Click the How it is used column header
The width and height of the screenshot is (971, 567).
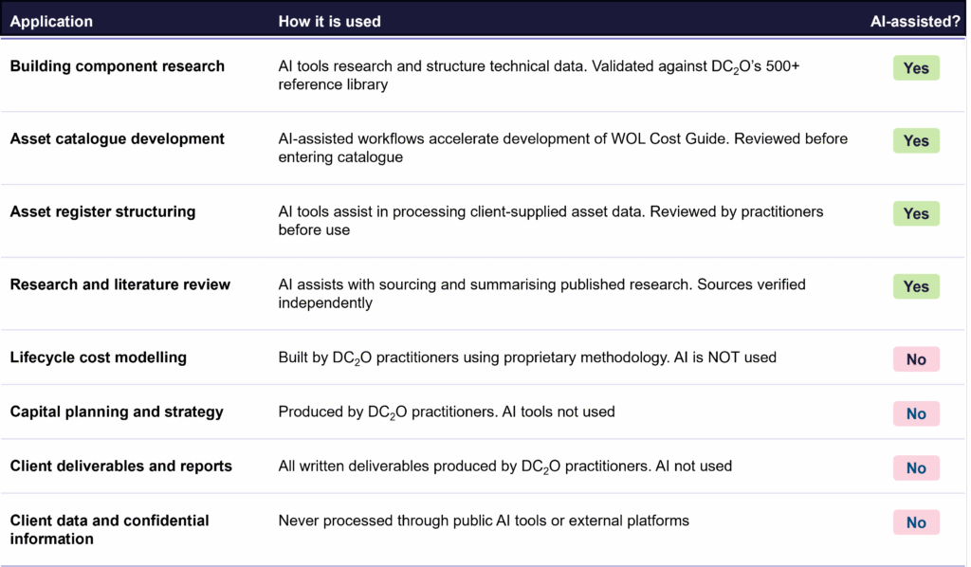pyautogui.click(x=329, y=22)
